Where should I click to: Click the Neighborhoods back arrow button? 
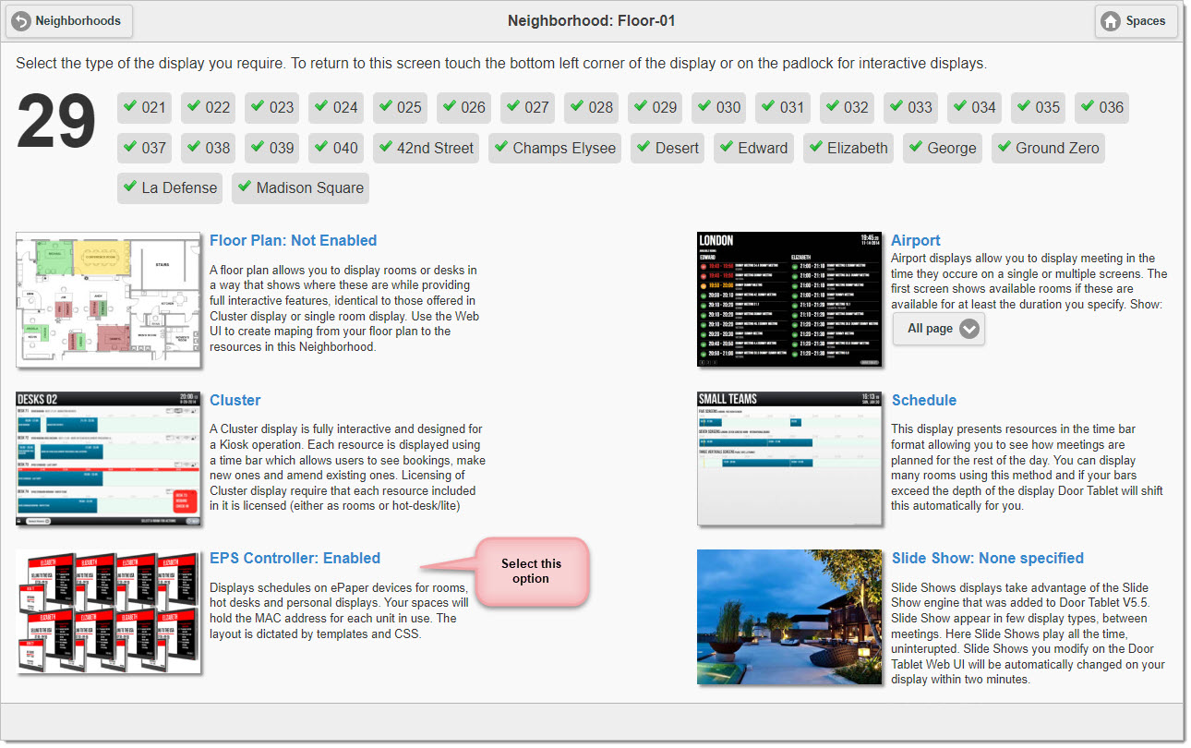pyautogui.click(x=68, y=21)
